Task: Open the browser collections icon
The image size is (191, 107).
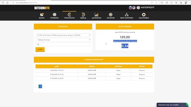Action: tap(176, 3)
